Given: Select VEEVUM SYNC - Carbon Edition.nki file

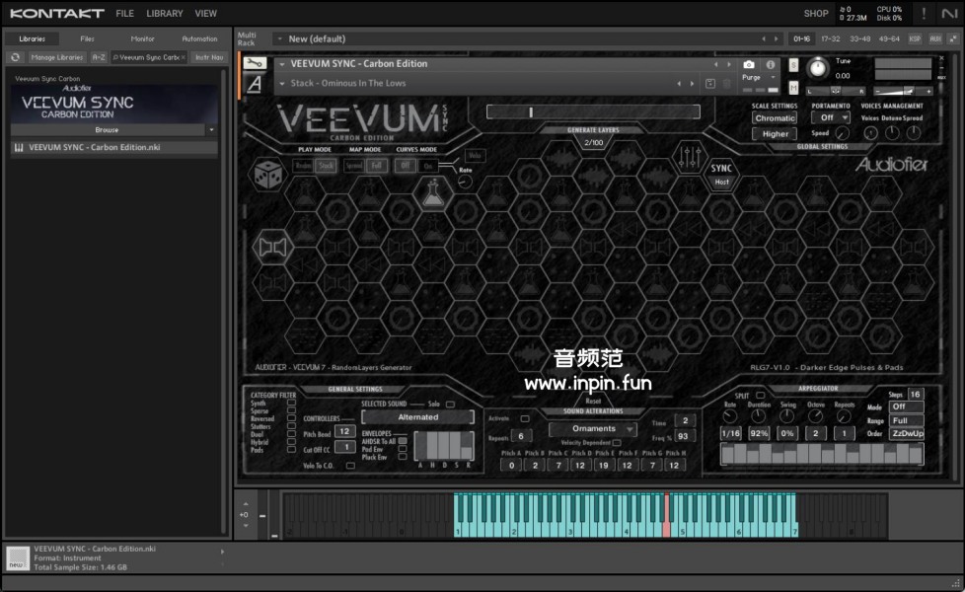Looking at the screenshot, I should [114, 148].
